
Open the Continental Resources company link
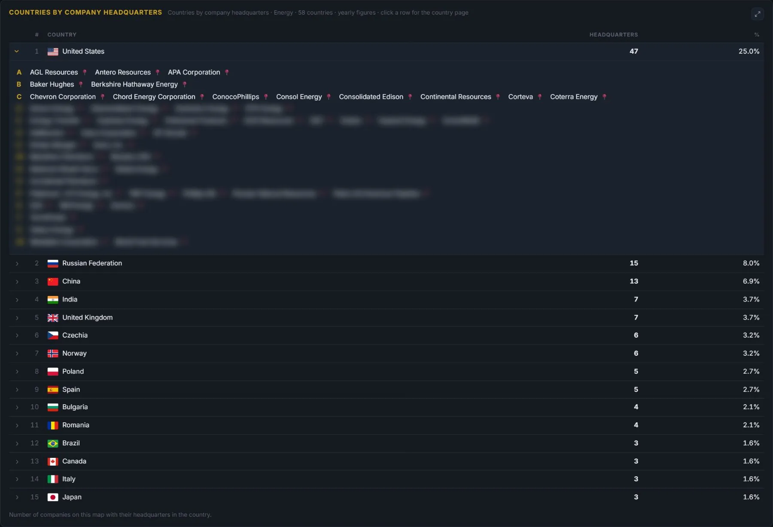tap(456, 97)
